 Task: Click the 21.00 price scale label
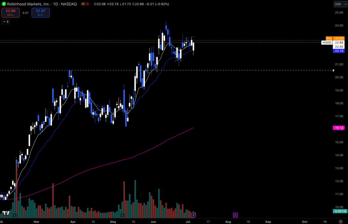point(339,65)
